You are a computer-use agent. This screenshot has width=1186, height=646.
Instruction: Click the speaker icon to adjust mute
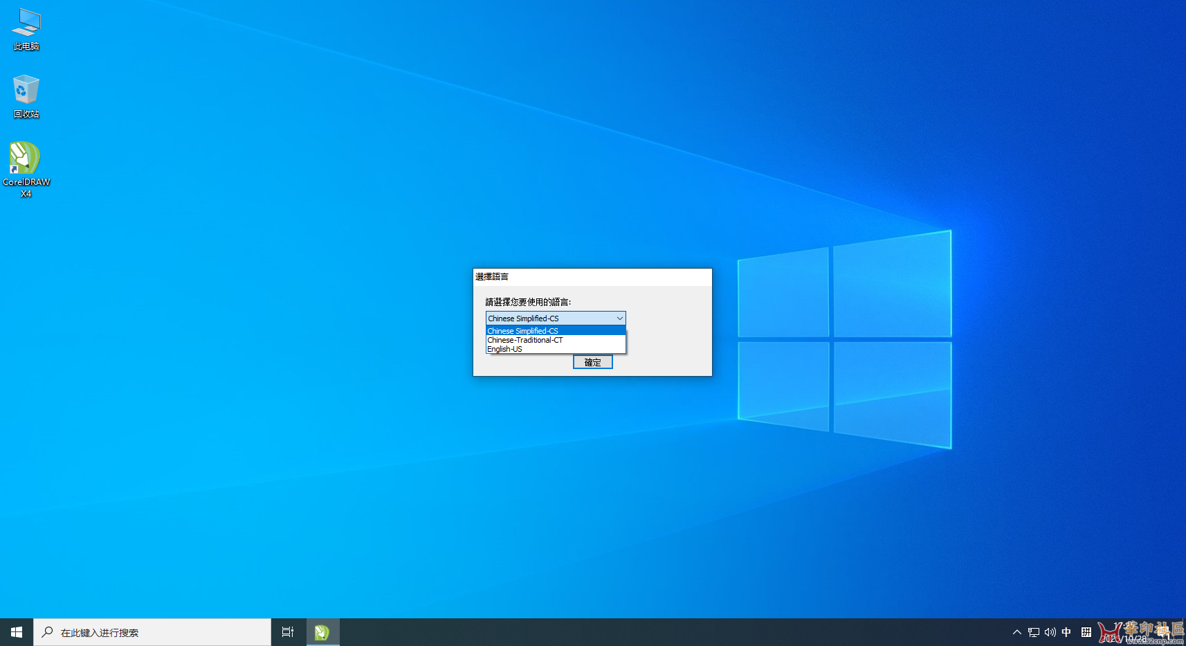coord(1050,631)
